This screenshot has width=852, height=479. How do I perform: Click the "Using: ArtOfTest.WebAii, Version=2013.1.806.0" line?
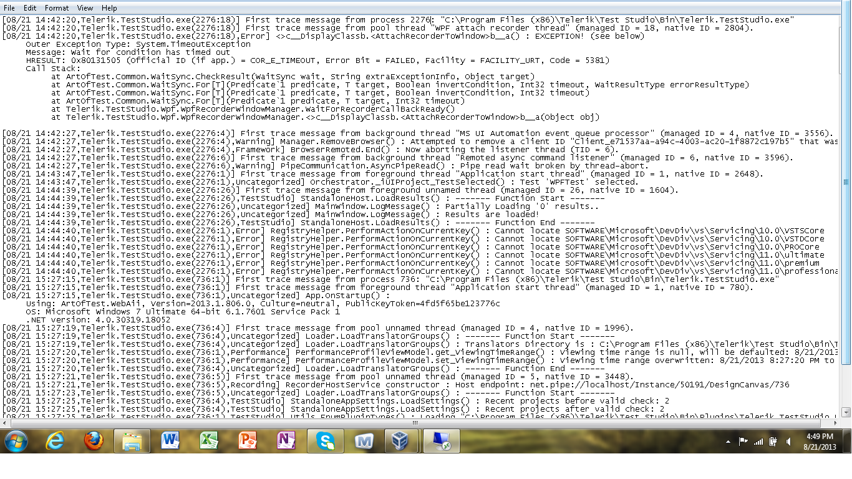[x=263, y=304]
